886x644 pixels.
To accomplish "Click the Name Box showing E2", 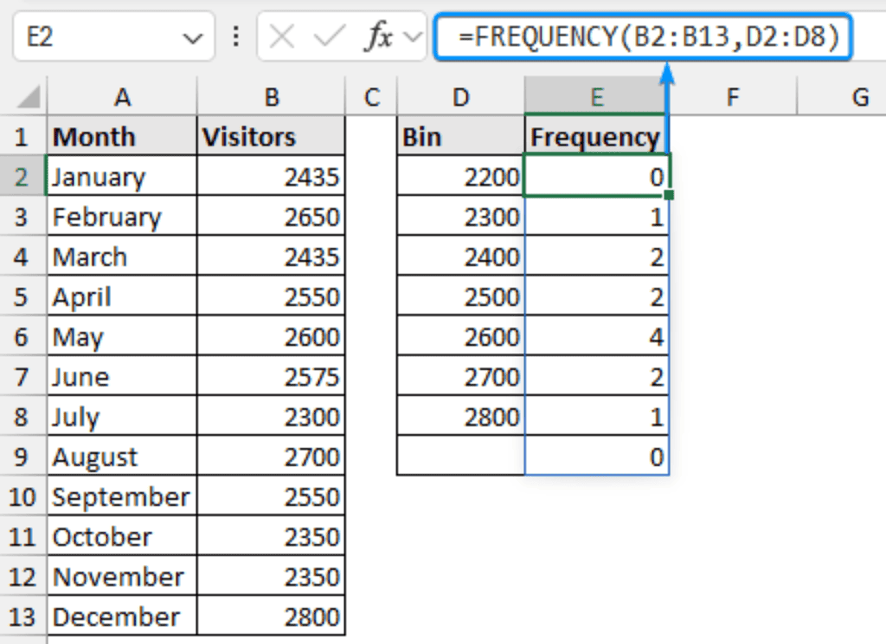I will tap(95, 37).
